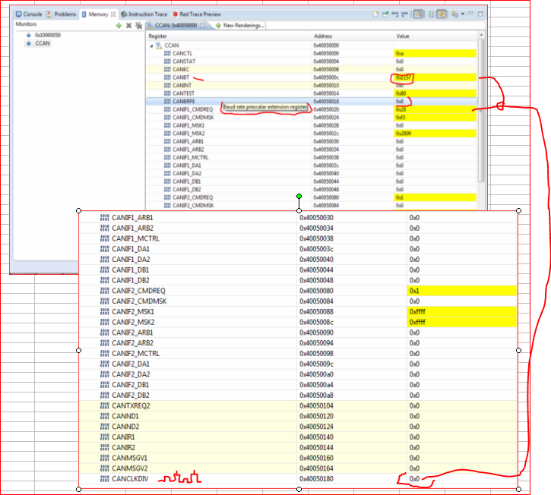
Task: Click the New Renderings... tab
Action: pos(240,26)
